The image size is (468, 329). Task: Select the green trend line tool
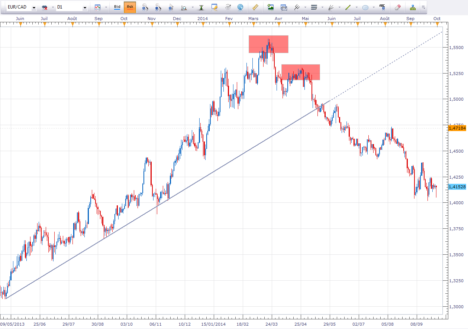coord(348,7)
